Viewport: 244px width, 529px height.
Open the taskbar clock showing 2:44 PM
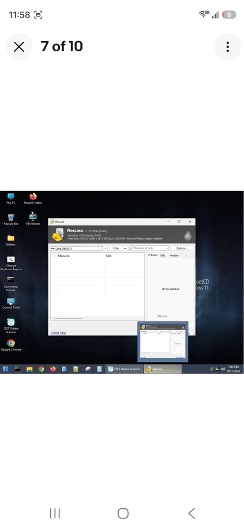(x=233, y=369)
